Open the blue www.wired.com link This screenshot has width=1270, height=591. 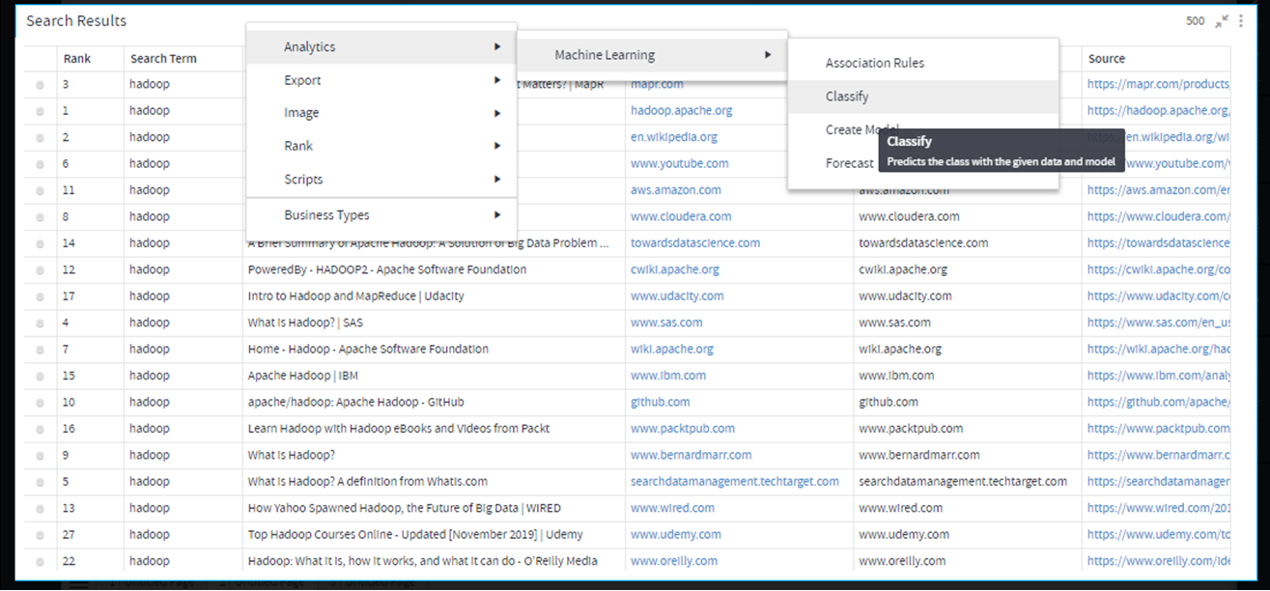(x=672, y=508)
